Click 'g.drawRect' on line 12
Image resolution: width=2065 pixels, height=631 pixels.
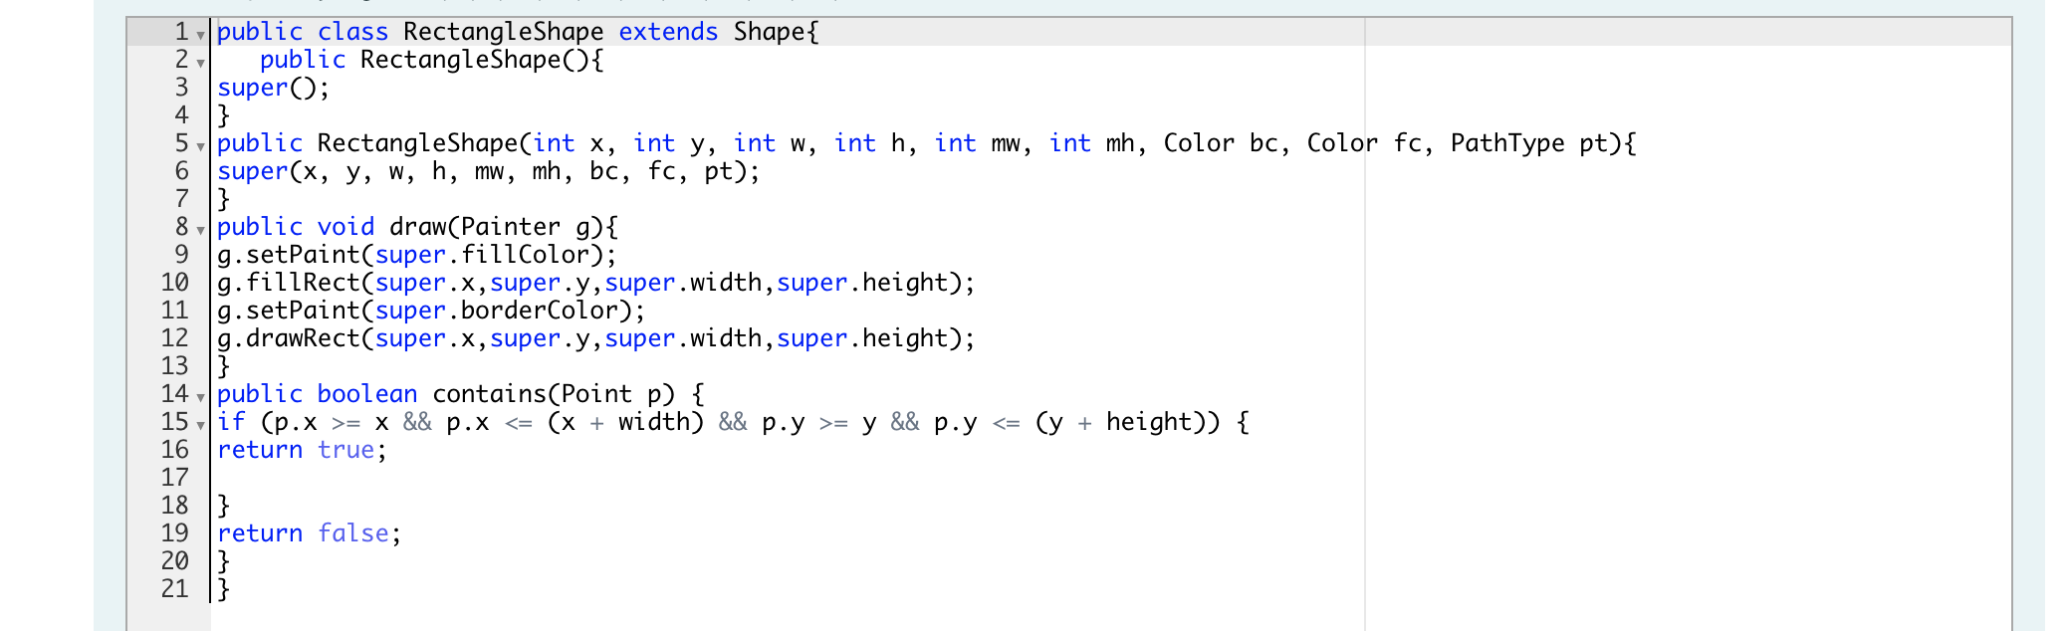tap(289, 338)
